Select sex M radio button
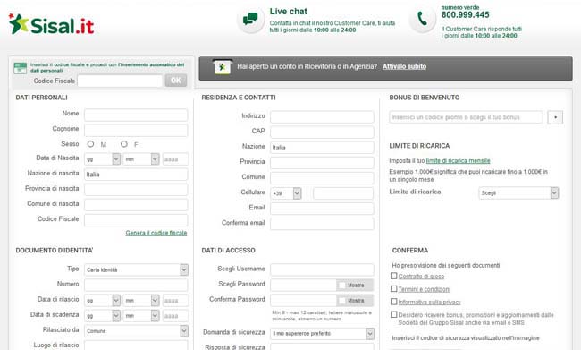 click(x=90, y=143)
